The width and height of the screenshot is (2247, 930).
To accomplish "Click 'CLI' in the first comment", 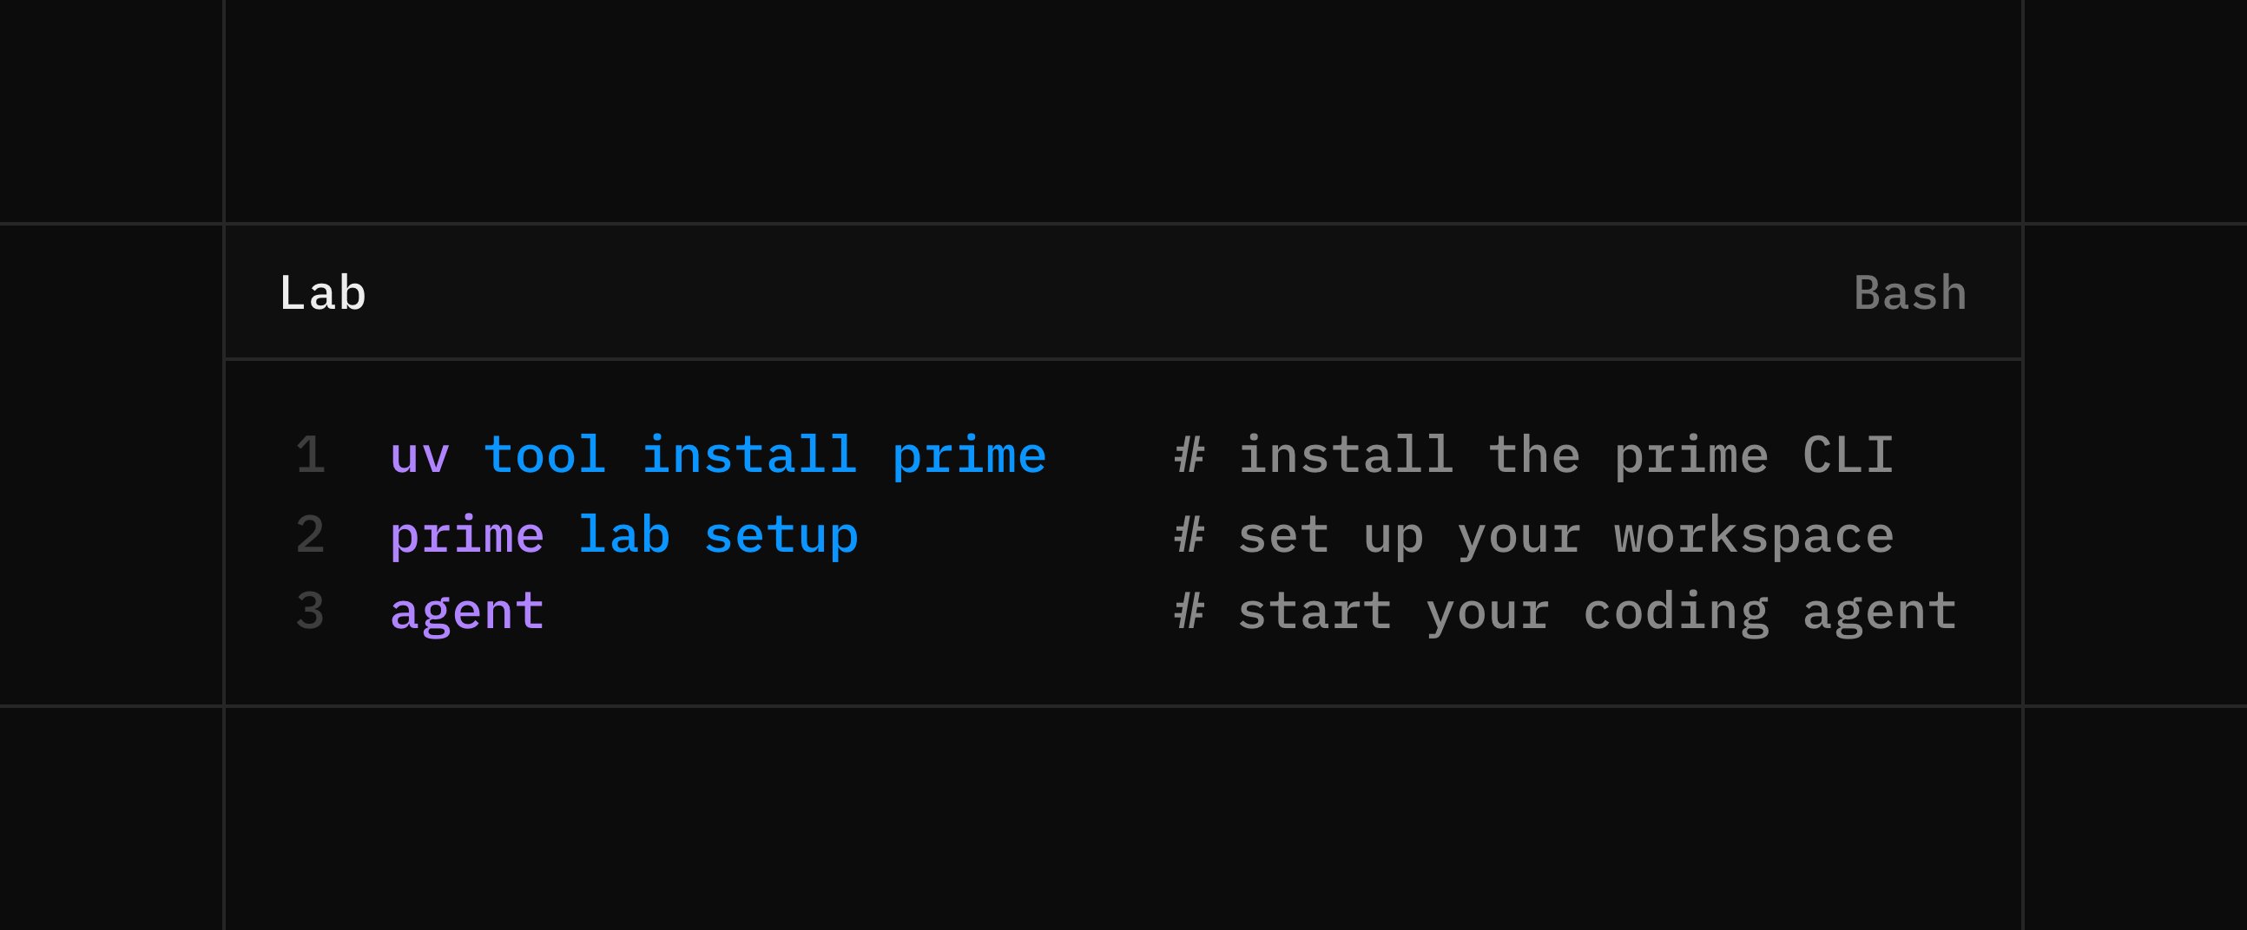I will tap(1848, 455).
